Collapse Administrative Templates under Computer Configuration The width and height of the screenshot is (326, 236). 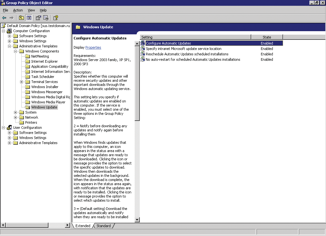(9, 46)
